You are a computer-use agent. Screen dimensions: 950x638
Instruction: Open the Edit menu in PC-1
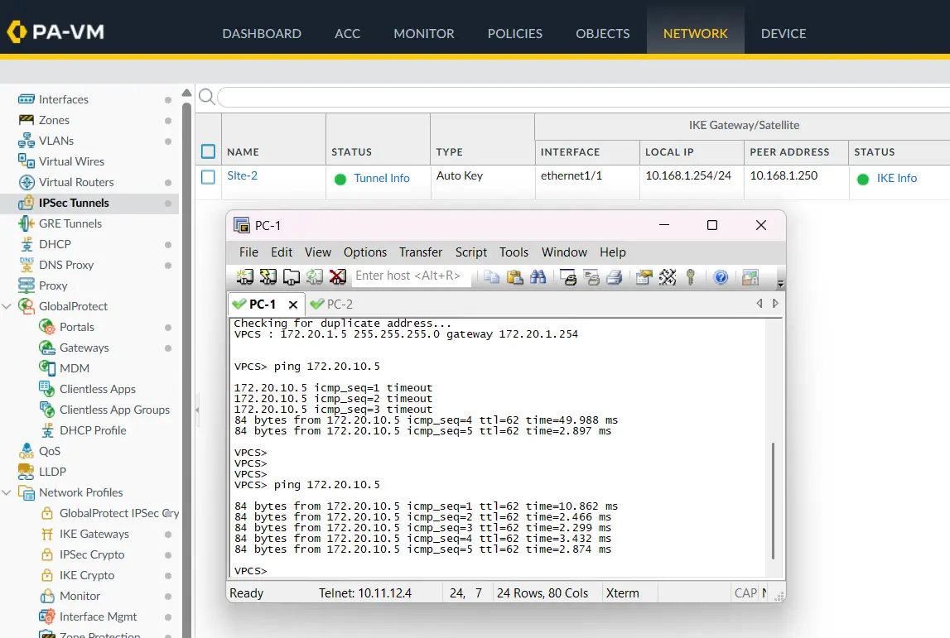(281, 252)
